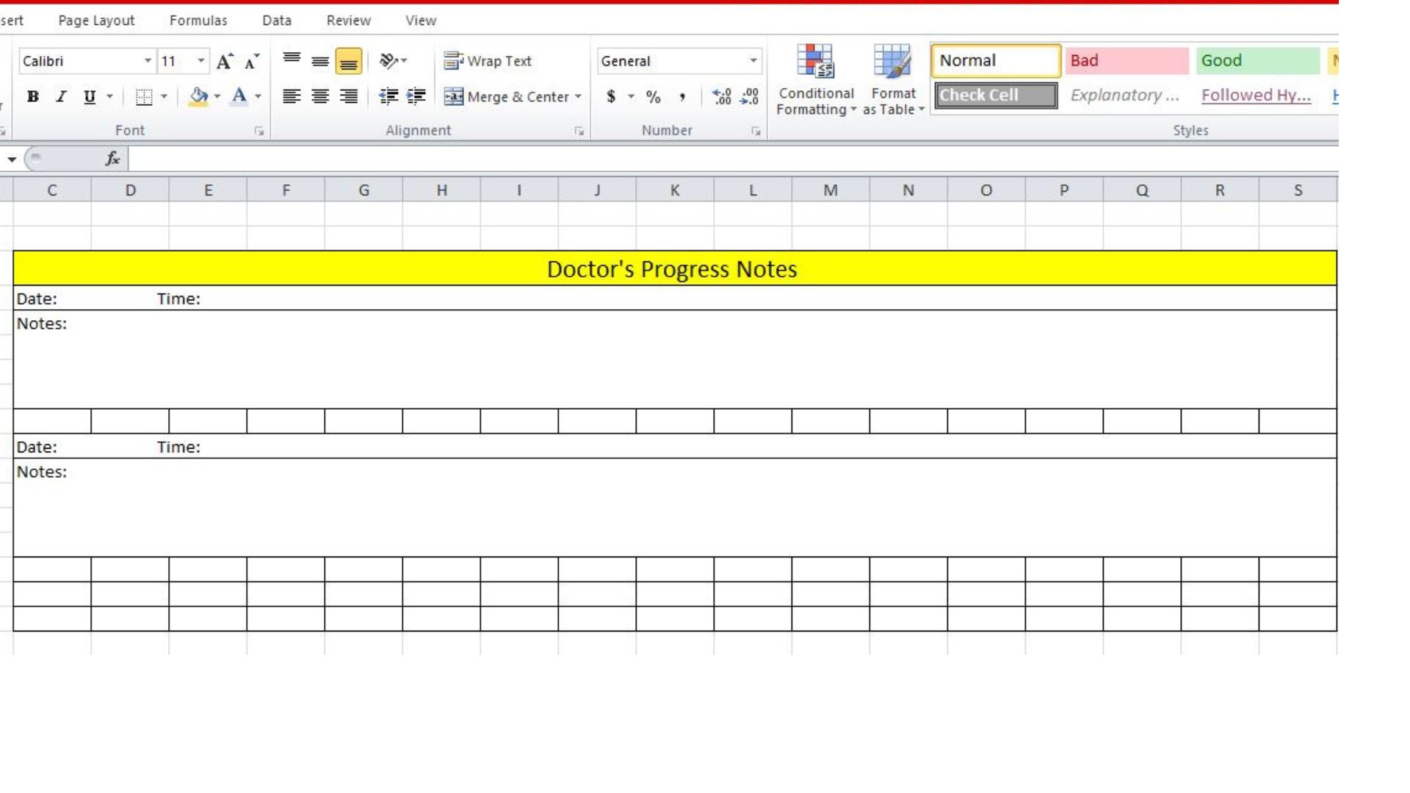
Task: Toggle Italic formatting
Action: pyautogui.click(x=61, y=96)
